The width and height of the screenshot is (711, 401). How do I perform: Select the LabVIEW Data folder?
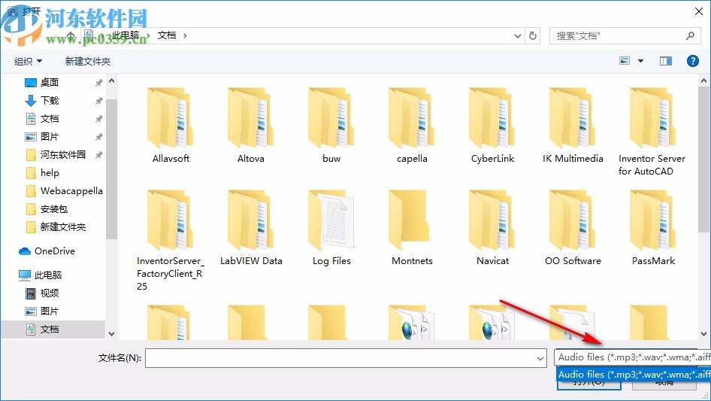pos(251,227)
